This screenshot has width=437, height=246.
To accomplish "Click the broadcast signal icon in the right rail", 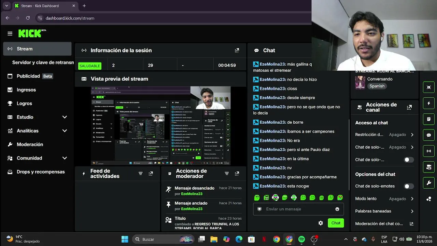I will click(x=429, y=151).
